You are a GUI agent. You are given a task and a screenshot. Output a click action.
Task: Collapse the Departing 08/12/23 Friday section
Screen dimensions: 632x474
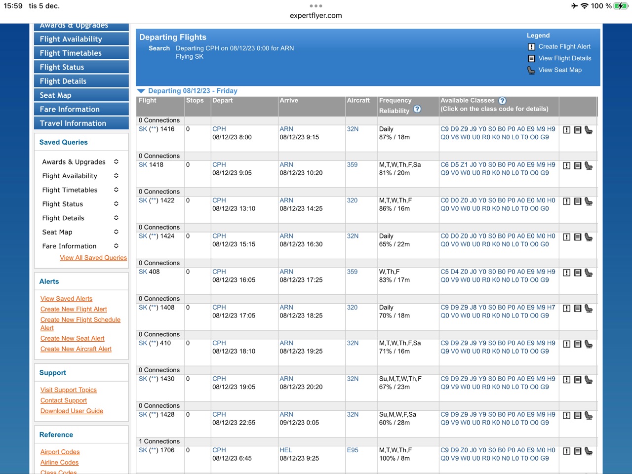(141, 91)
